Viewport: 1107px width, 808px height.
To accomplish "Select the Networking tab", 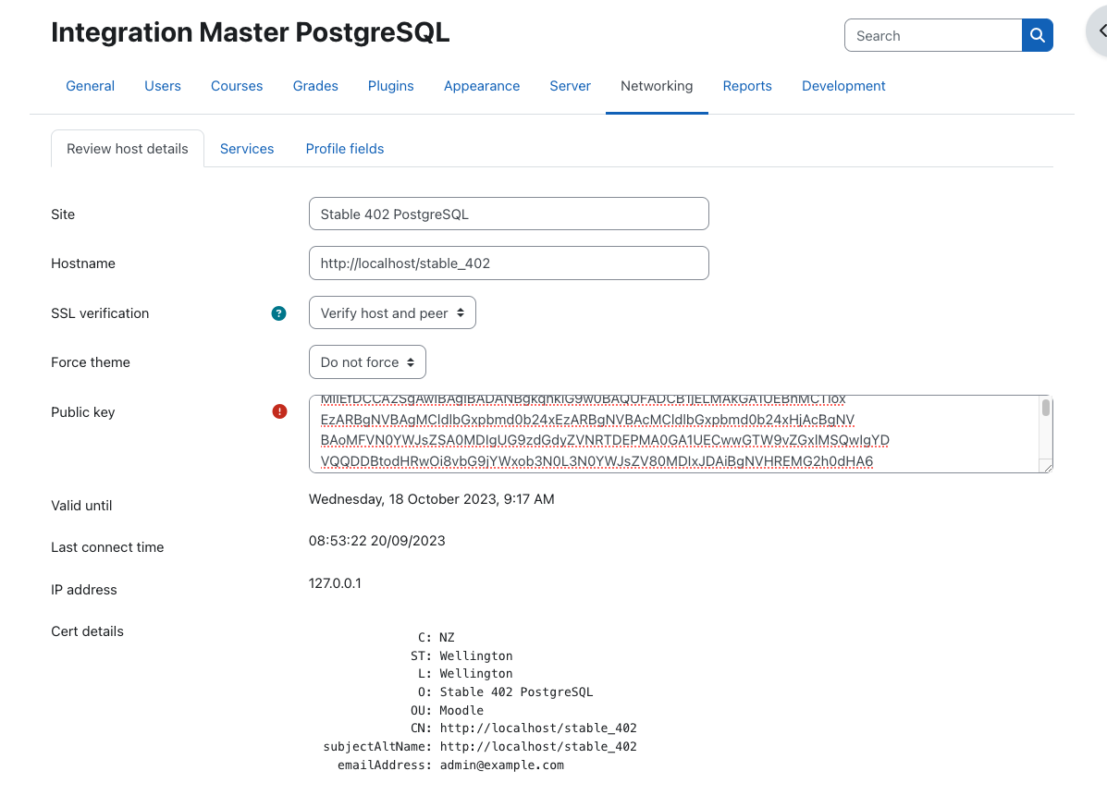I will point(657,86).
